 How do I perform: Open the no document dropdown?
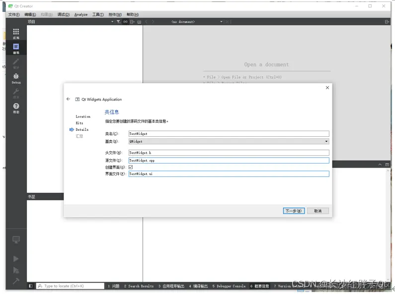coord(197,22)
